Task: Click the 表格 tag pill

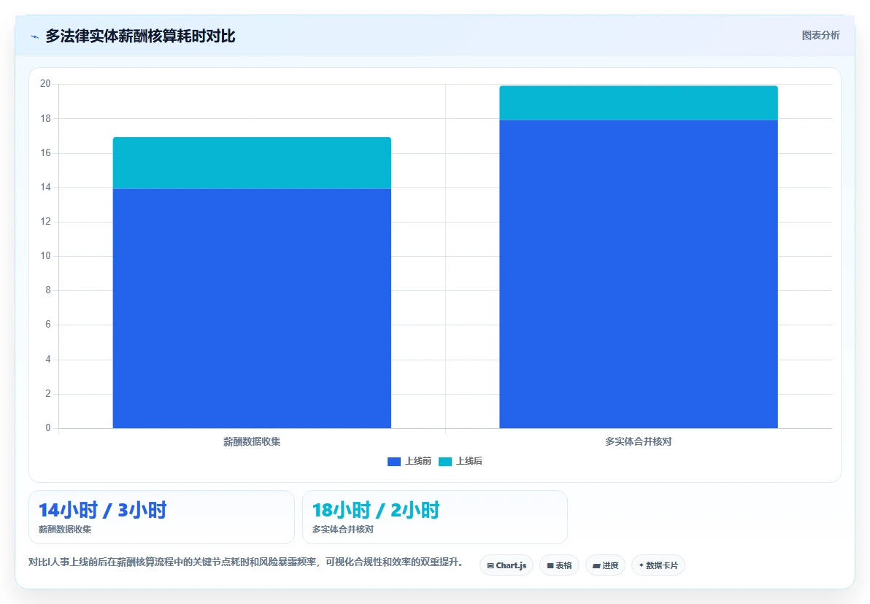Action: point(559,565)
